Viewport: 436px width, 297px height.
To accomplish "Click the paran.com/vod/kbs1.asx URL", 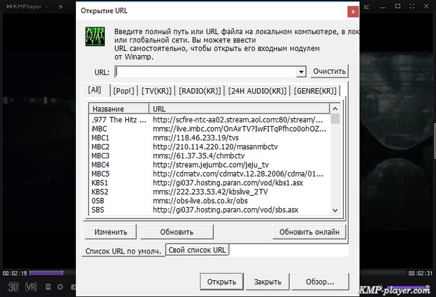I will 228,183.
